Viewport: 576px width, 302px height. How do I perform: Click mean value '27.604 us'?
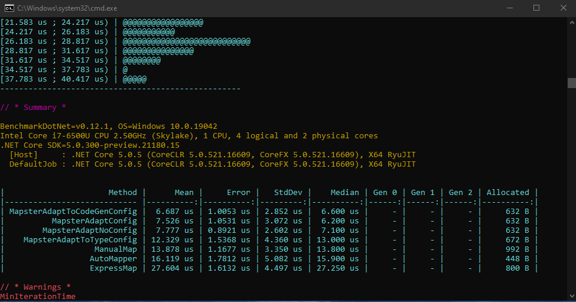pos(173,268)
